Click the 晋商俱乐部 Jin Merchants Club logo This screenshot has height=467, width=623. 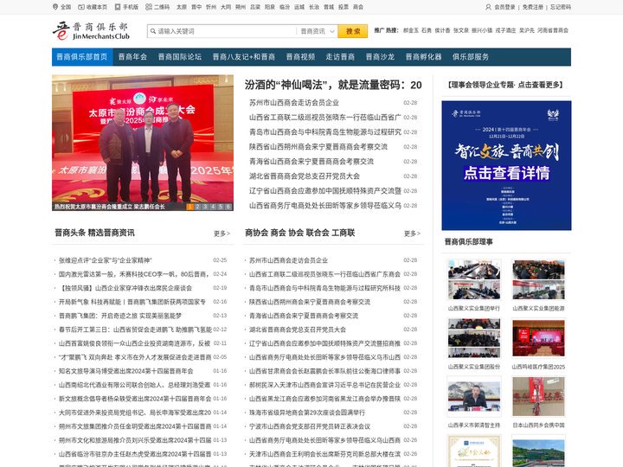pos(91,31)
